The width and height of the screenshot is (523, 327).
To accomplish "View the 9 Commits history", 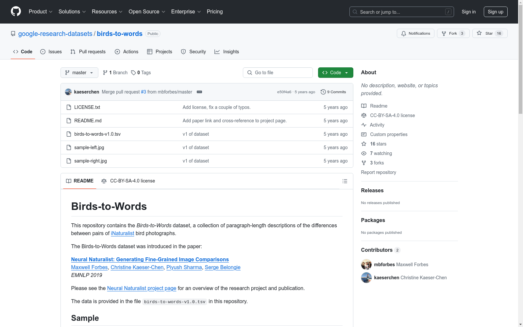I will (333, 92).
